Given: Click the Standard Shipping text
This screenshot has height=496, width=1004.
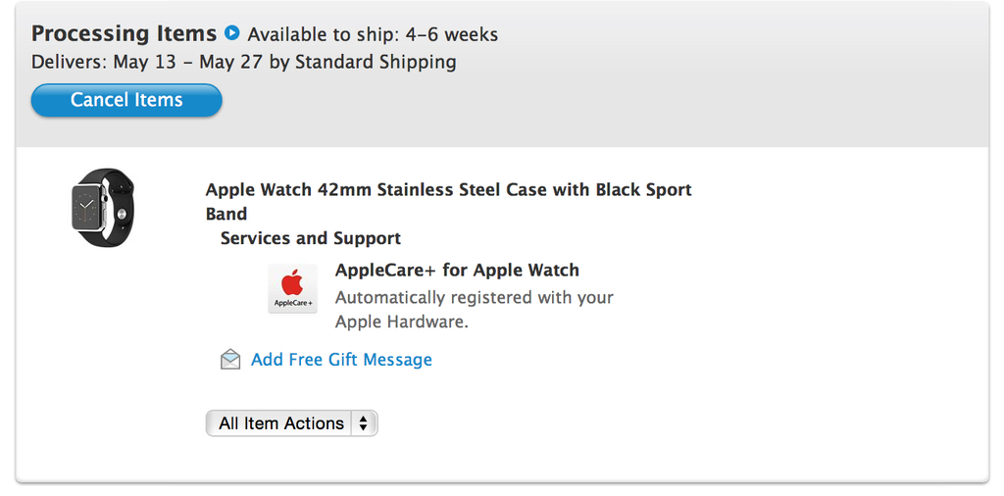Looking at the screenshot, I should tap(376, 62).
